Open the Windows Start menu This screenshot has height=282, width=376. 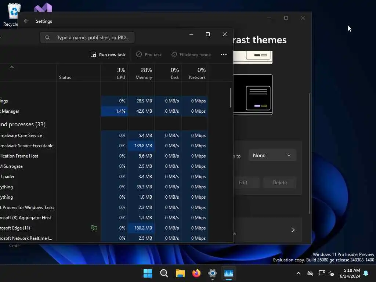[x=148, y=273]
